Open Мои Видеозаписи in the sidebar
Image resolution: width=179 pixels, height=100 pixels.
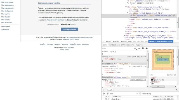(8, 5)
